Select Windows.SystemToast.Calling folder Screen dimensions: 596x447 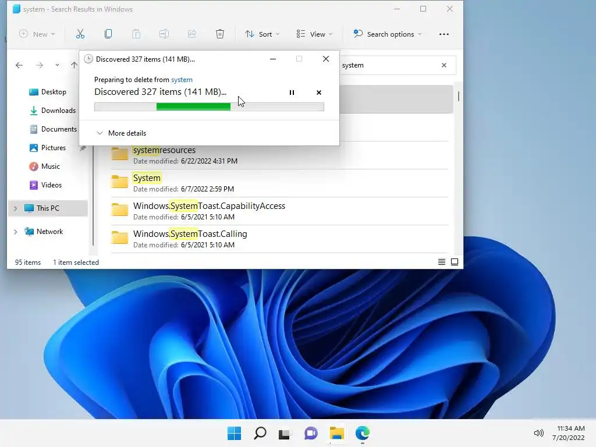pos(279,239)
